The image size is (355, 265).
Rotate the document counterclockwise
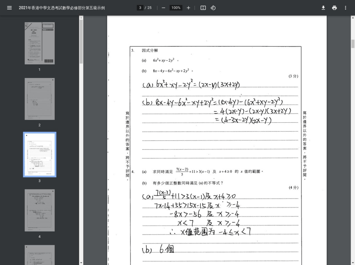coord(213,8)
